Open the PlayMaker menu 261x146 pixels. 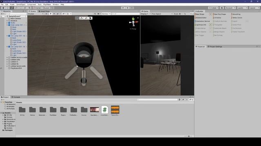point(47,4)
